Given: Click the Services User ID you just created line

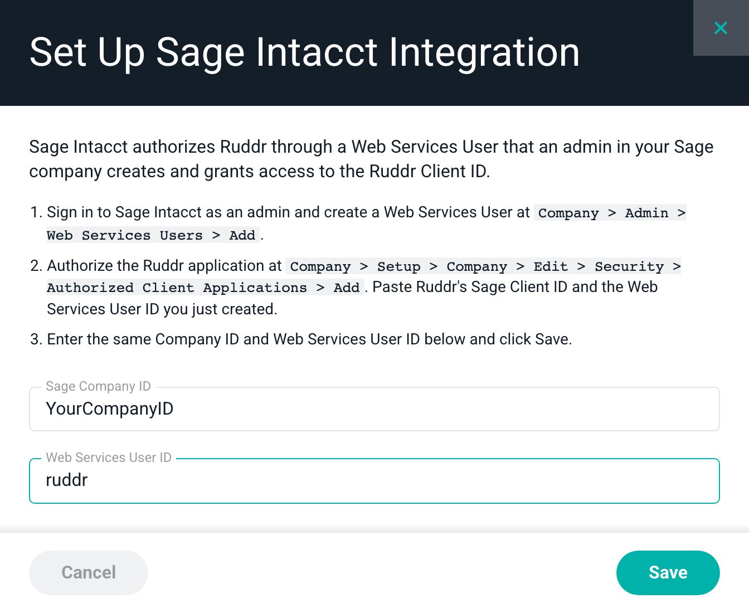Looking at the screenshot, I should point(162,309).
